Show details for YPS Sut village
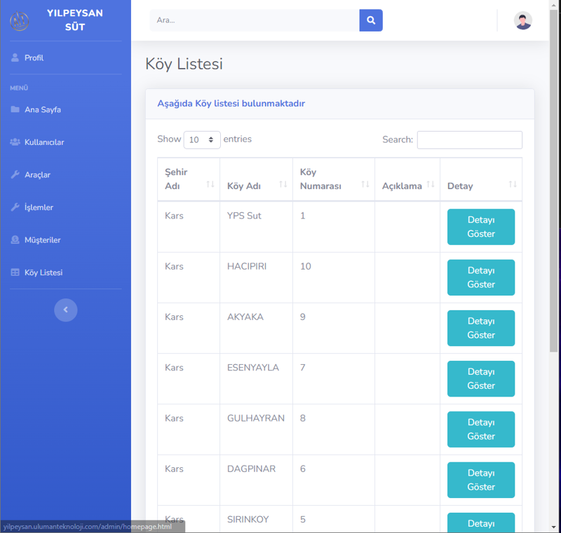This screenshot has height=533, width=561. click(x=480, y=227)
